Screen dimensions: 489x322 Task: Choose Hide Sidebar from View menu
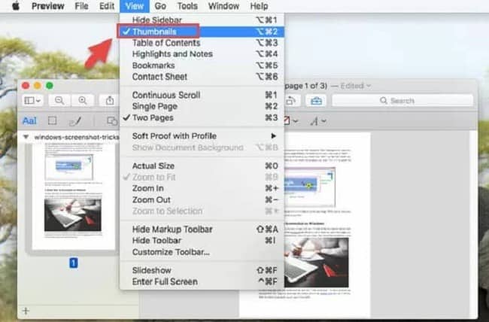202,20
